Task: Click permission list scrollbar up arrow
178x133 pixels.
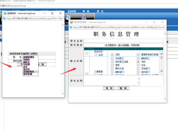Action: point(162,54)
